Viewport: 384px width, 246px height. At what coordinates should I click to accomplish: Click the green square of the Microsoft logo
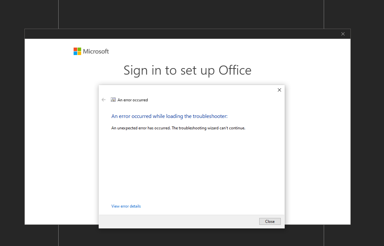(x=79, y=49)
